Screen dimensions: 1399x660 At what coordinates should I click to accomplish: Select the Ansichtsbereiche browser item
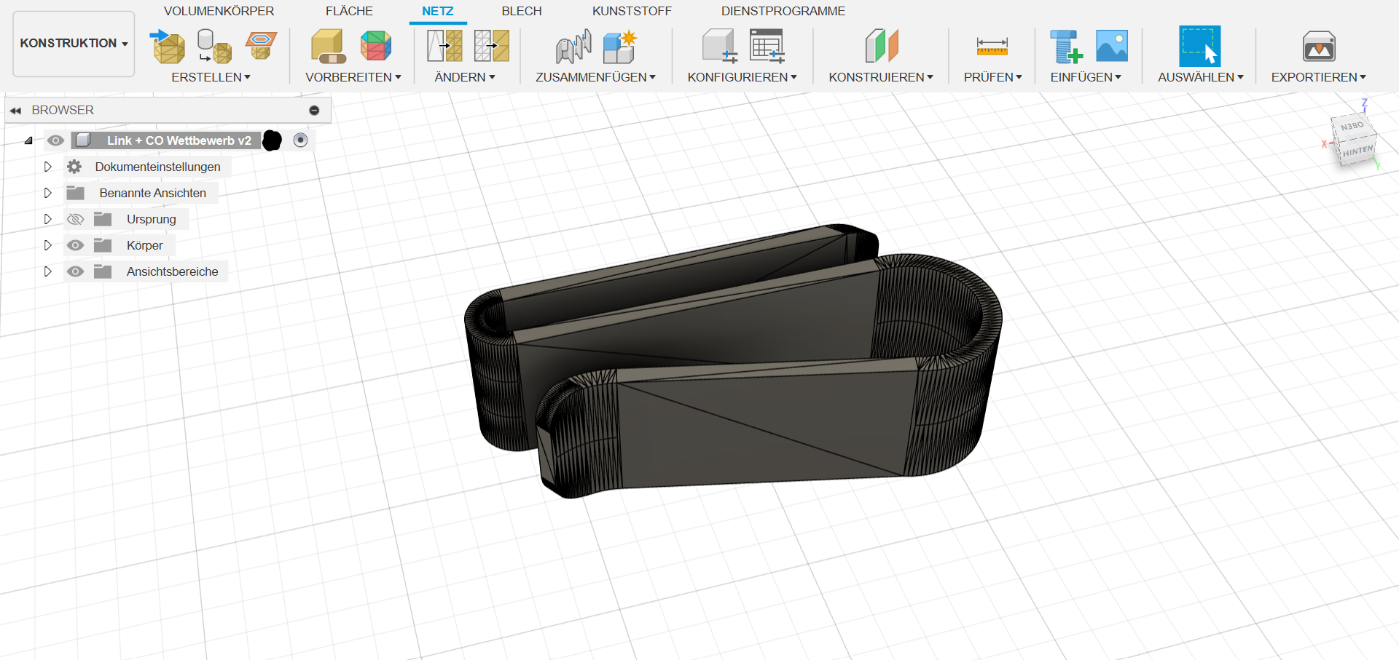(172, 272)
